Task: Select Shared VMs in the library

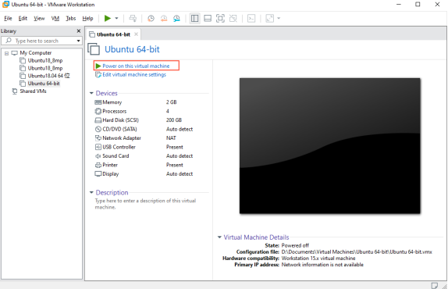Action: coord(33,91)
